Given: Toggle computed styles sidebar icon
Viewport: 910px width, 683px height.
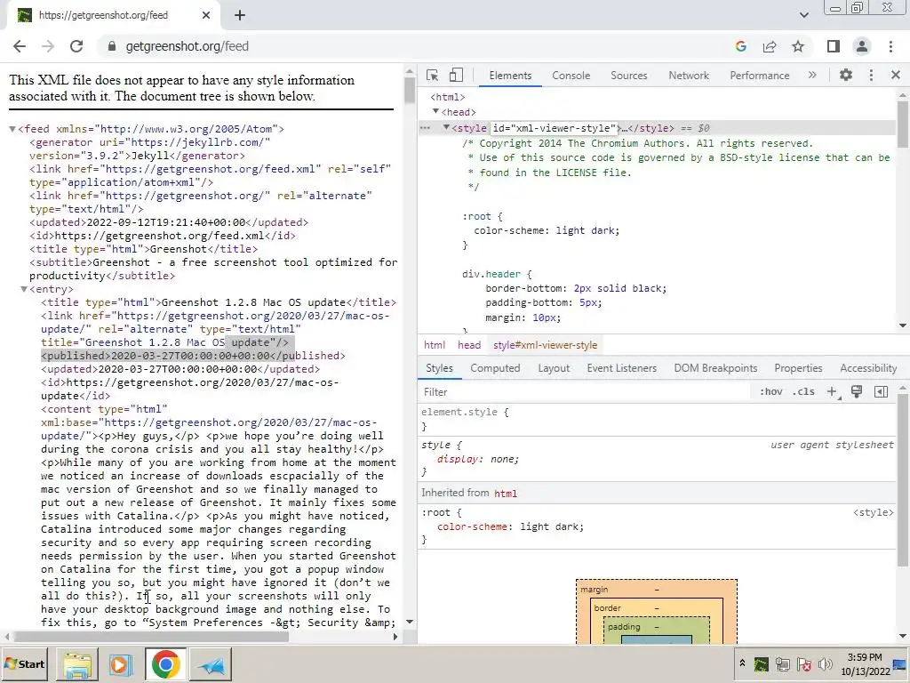Looking at the screenshot, I should [881, 392].
